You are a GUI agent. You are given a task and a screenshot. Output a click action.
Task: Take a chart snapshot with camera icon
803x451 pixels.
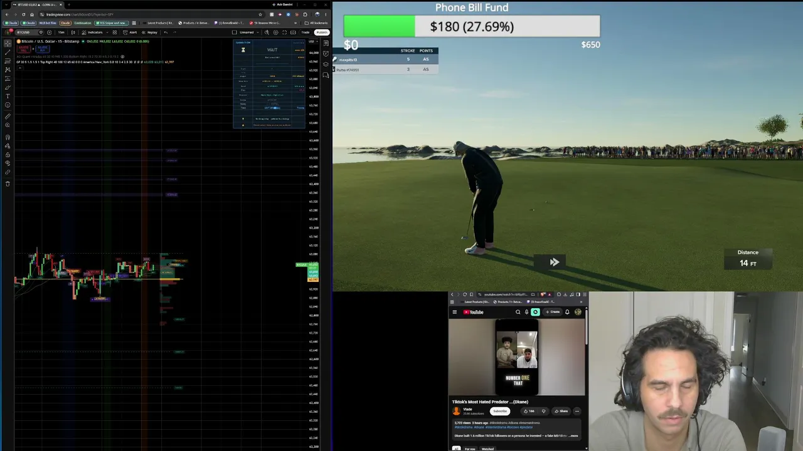294,32
